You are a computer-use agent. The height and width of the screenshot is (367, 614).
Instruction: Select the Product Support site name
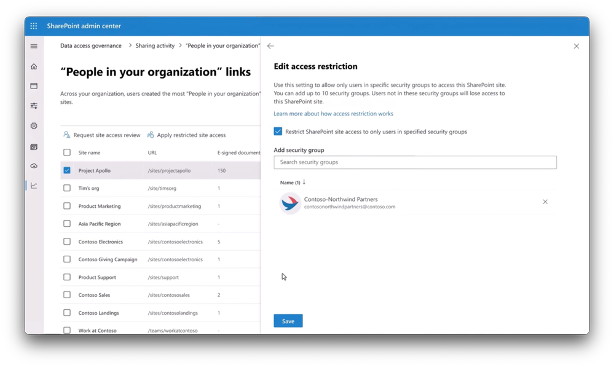click(x=97, y=278)
